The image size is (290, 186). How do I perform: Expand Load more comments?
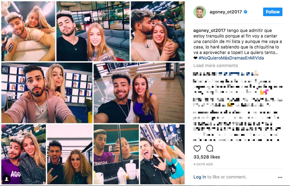[216, 66]
